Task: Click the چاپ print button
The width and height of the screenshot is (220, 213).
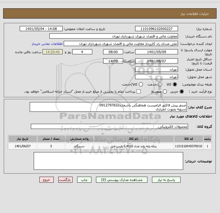Action: (84, 180)
